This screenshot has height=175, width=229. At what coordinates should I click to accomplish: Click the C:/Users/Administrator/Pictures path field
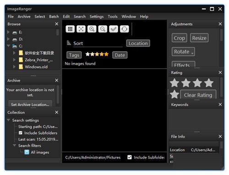tap(93, 157)
